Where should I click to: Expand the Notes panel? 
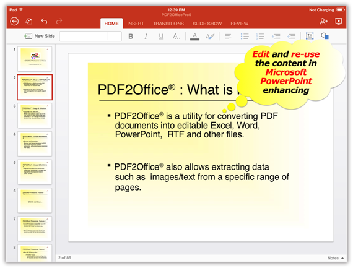pos(336,258)
